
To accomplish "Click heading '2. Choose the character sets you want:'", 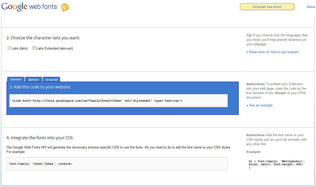I will tap(43, 38).
